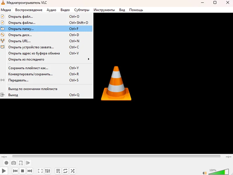Toggle the loop/repeat button
The height and width of the screenshot is (175, 233).
coord(65,171)
